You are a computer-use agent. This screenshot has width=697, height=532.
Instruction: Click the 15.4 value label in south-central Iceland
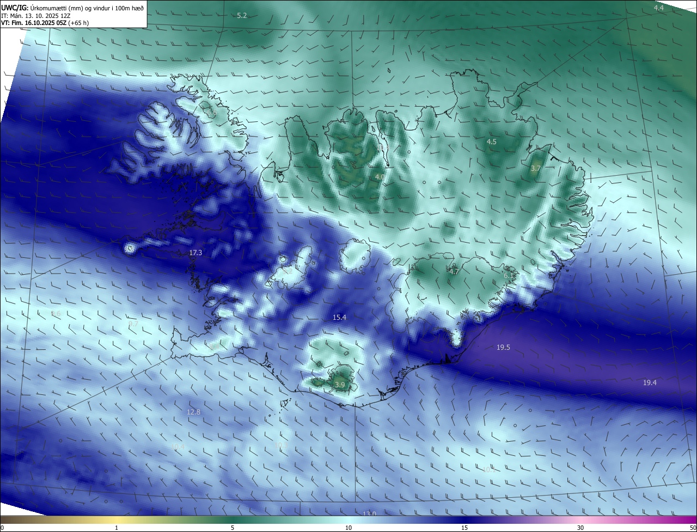(339, 317)
